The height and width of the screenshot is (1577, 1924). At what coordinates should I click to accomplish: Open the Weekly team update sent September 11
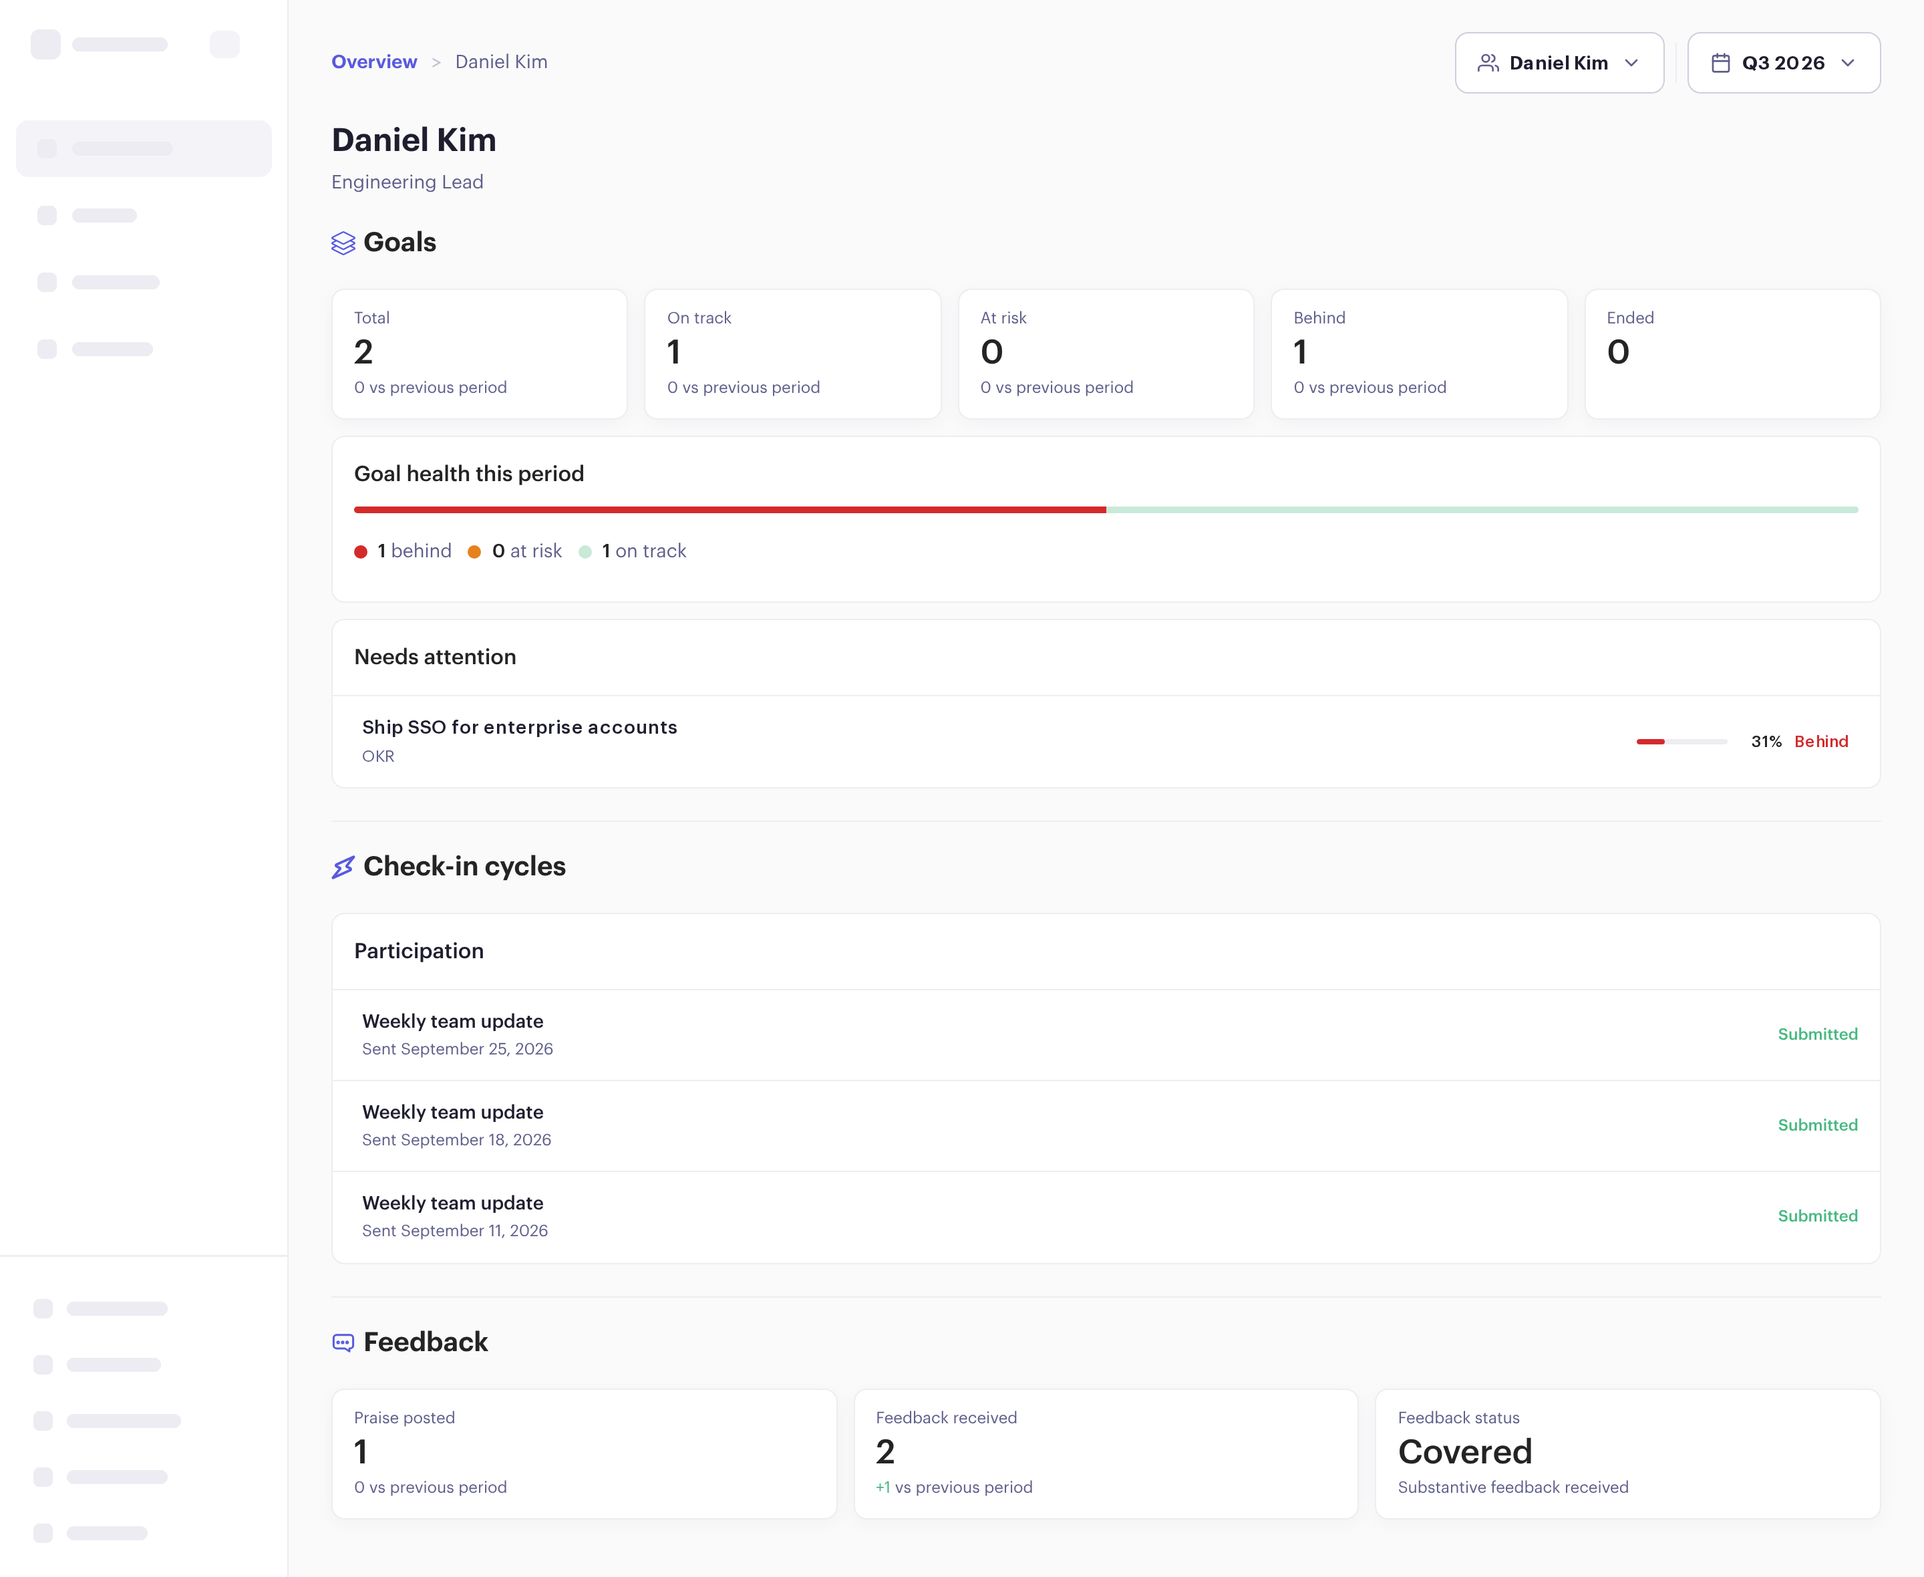point(1105,1216)
